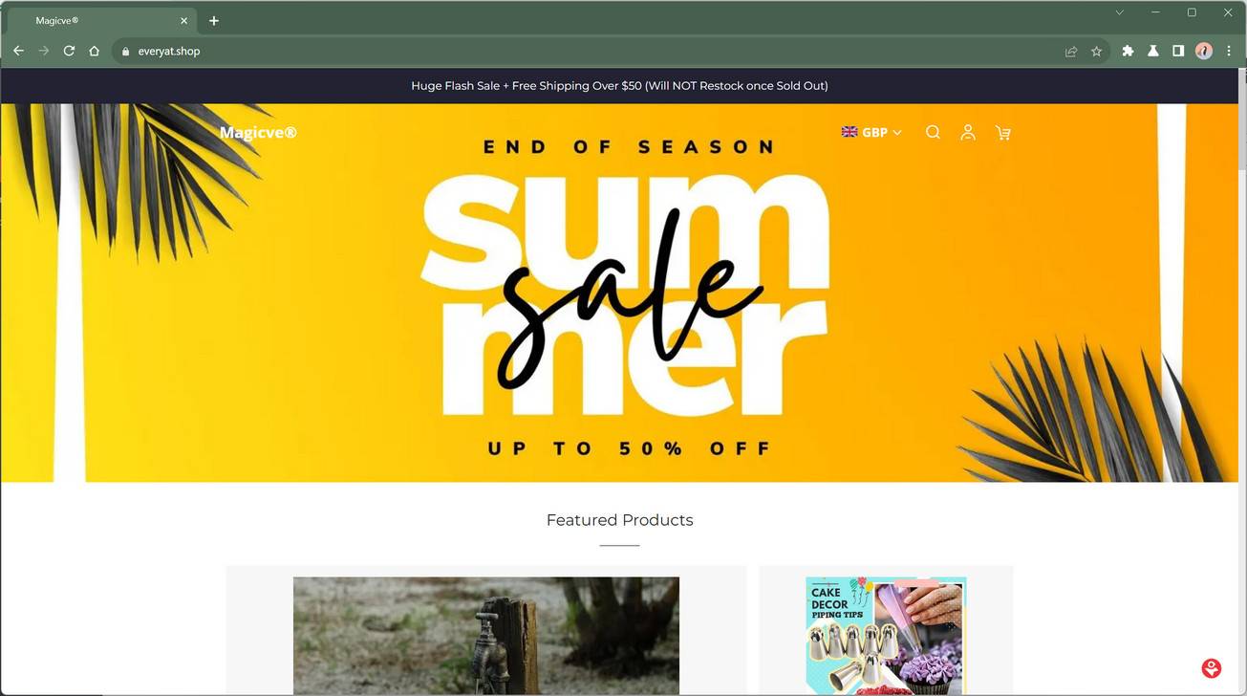This screenshot has height=696, width=1247.
Task: Click the Magicve® store logo link
Action: (258, 132)
